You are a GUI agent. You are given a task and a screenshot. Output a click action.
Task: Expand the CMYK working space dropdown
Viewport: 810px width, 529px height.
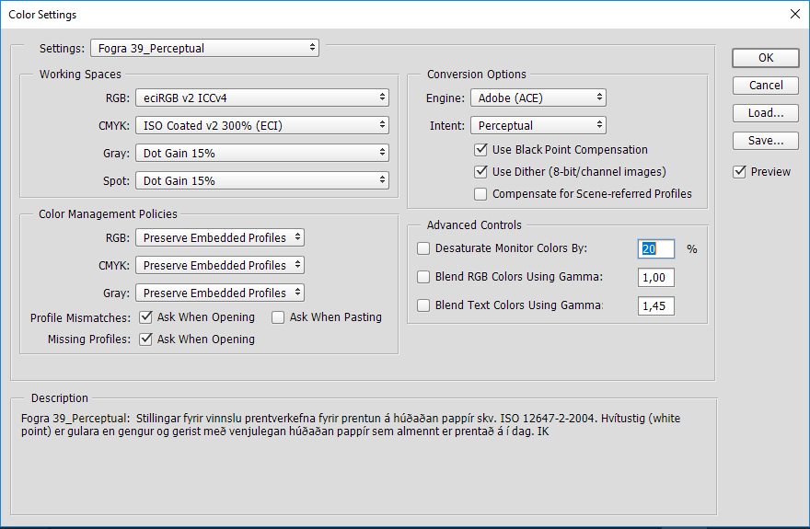[x=262, y=125]
